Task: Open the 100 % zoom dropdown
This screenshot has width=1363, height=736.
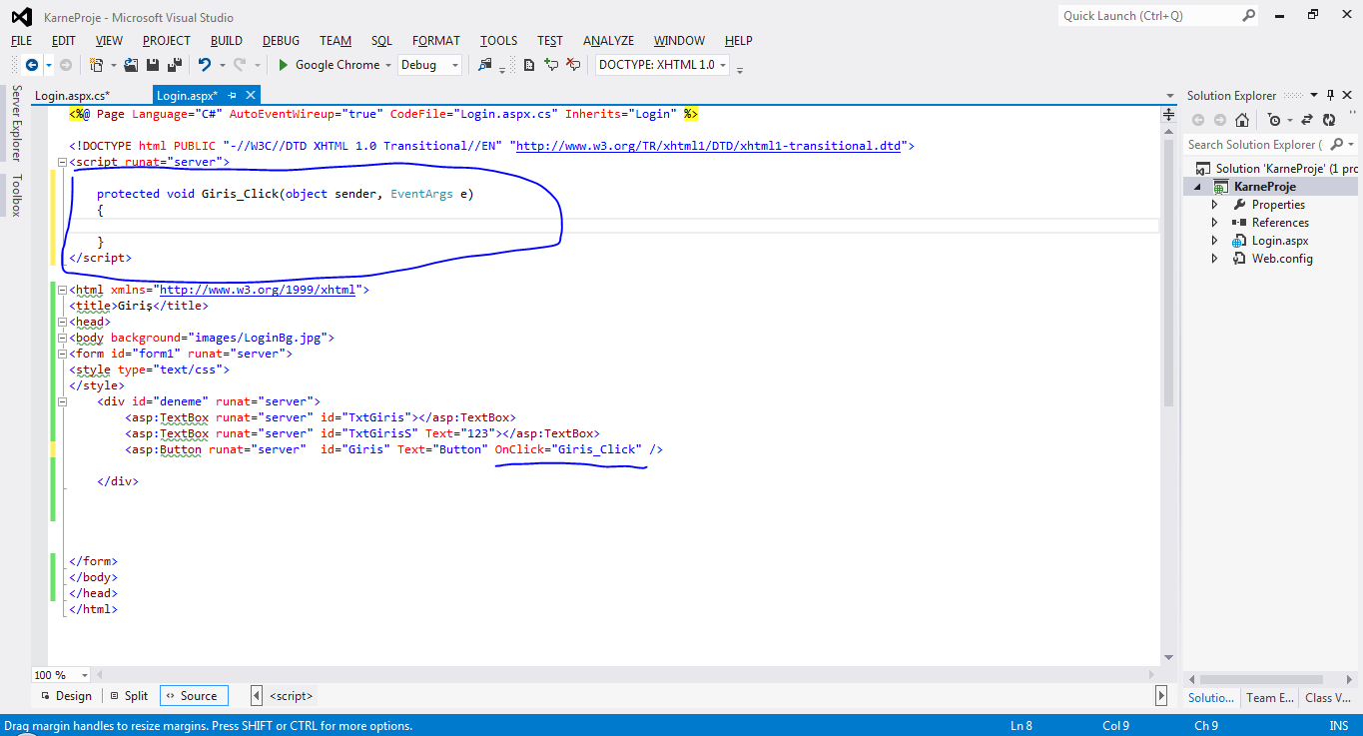Action: tap(84, 675)
